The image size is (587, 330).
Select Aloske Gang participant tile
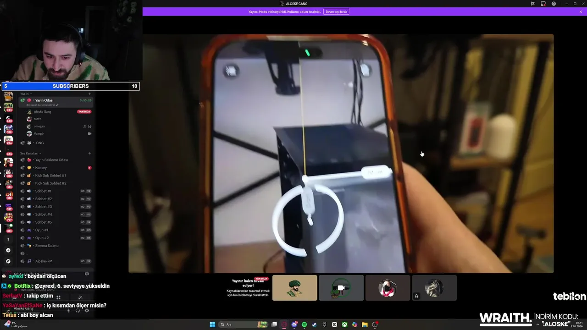click(294, 288)
